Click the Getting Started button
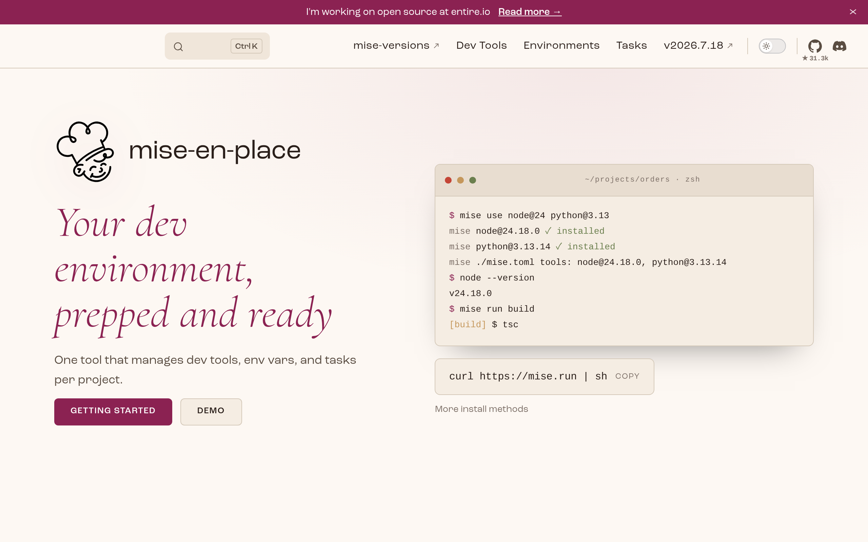Image resolution: width=868 pixels, height=542 pixels. [113, 412]
